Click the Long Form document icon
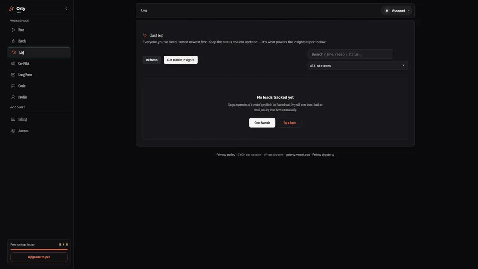The height and width of the screenshot is (269, 478). 13,75
